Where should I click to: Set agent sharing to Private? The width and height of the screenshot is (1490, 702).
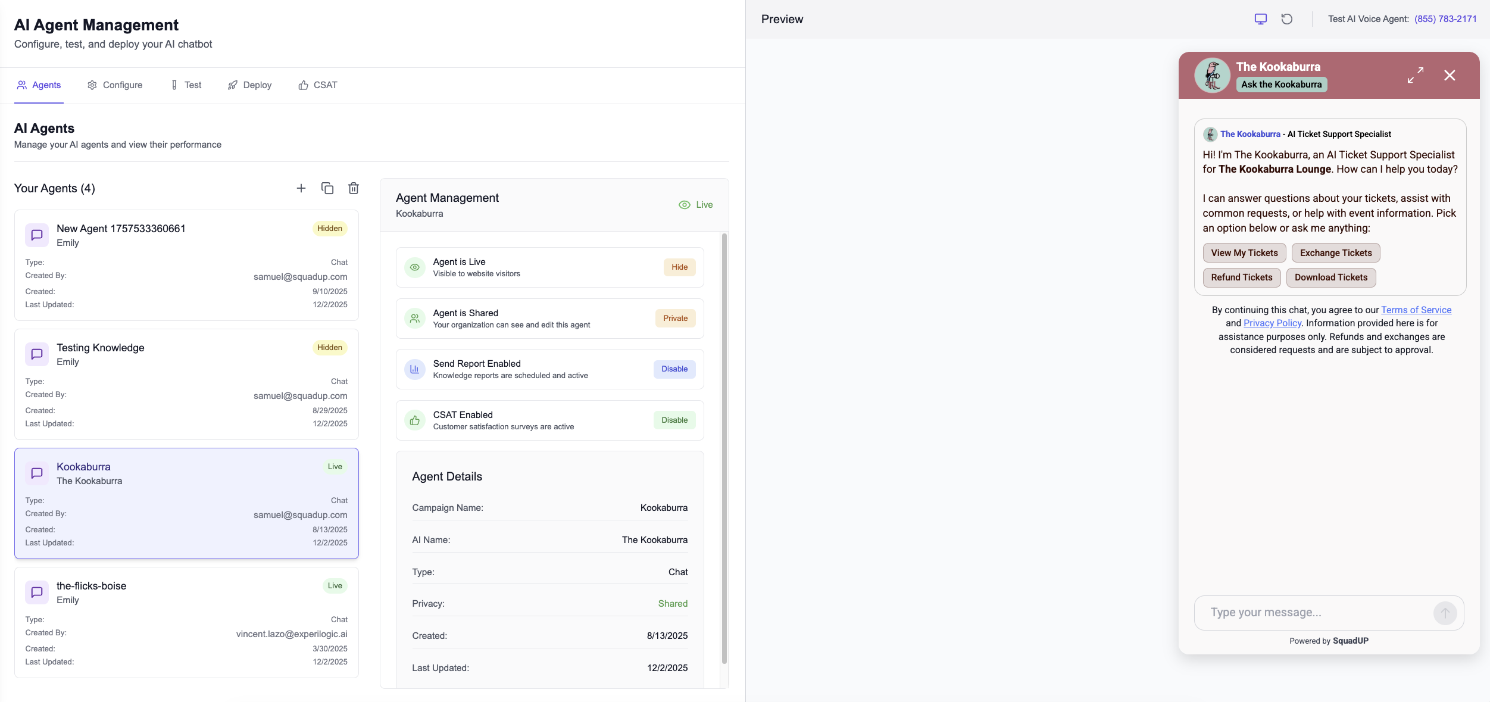(x=675, y=319)
